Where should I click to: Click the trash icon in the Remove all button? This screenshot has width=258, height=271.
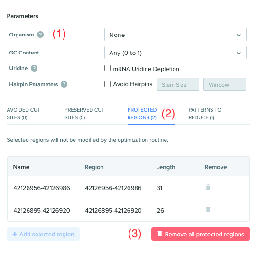(x=160, y=234)
